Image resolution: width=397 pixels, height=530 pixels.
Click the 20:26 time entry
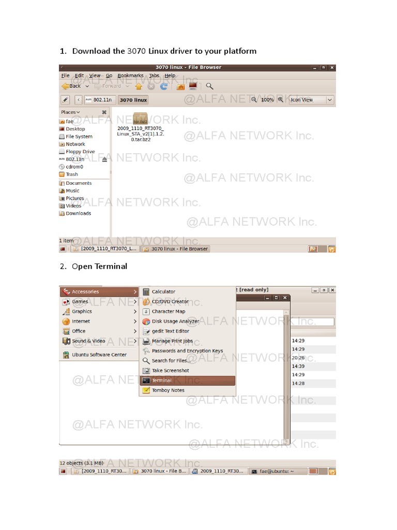click(298, 358)
